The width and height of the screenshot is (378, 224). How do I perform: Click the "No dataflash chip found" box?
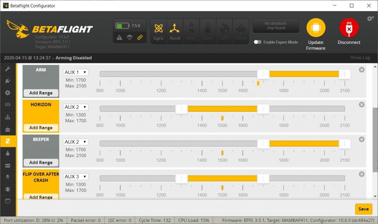coord(276,26)
